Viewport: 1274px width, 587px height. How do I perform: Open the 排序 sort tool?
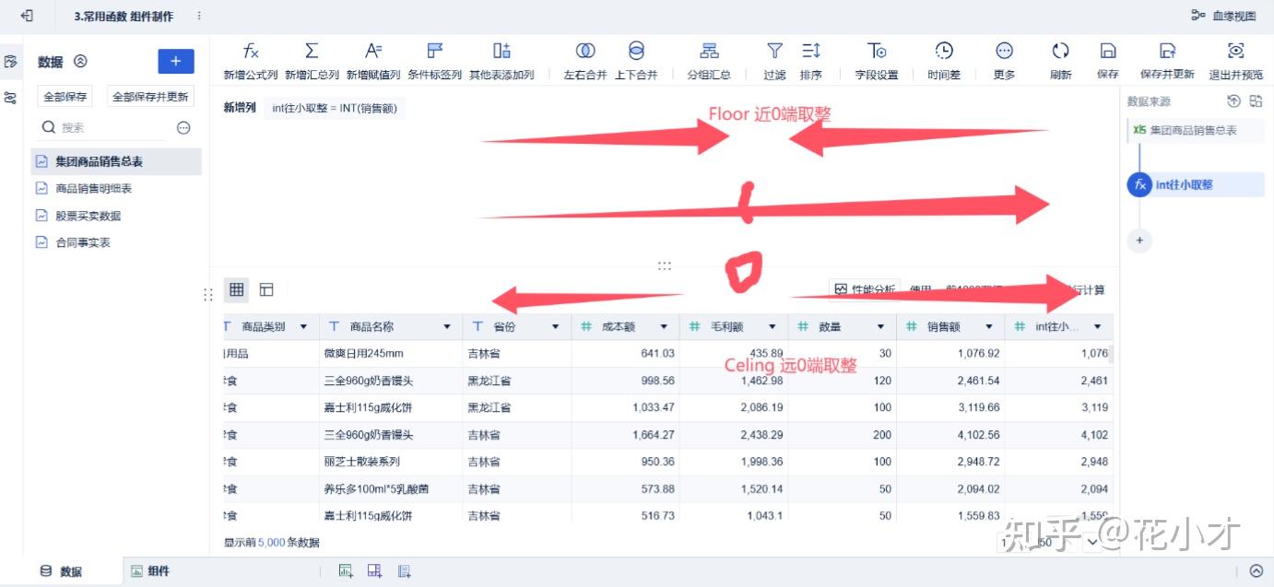[811, 58]
